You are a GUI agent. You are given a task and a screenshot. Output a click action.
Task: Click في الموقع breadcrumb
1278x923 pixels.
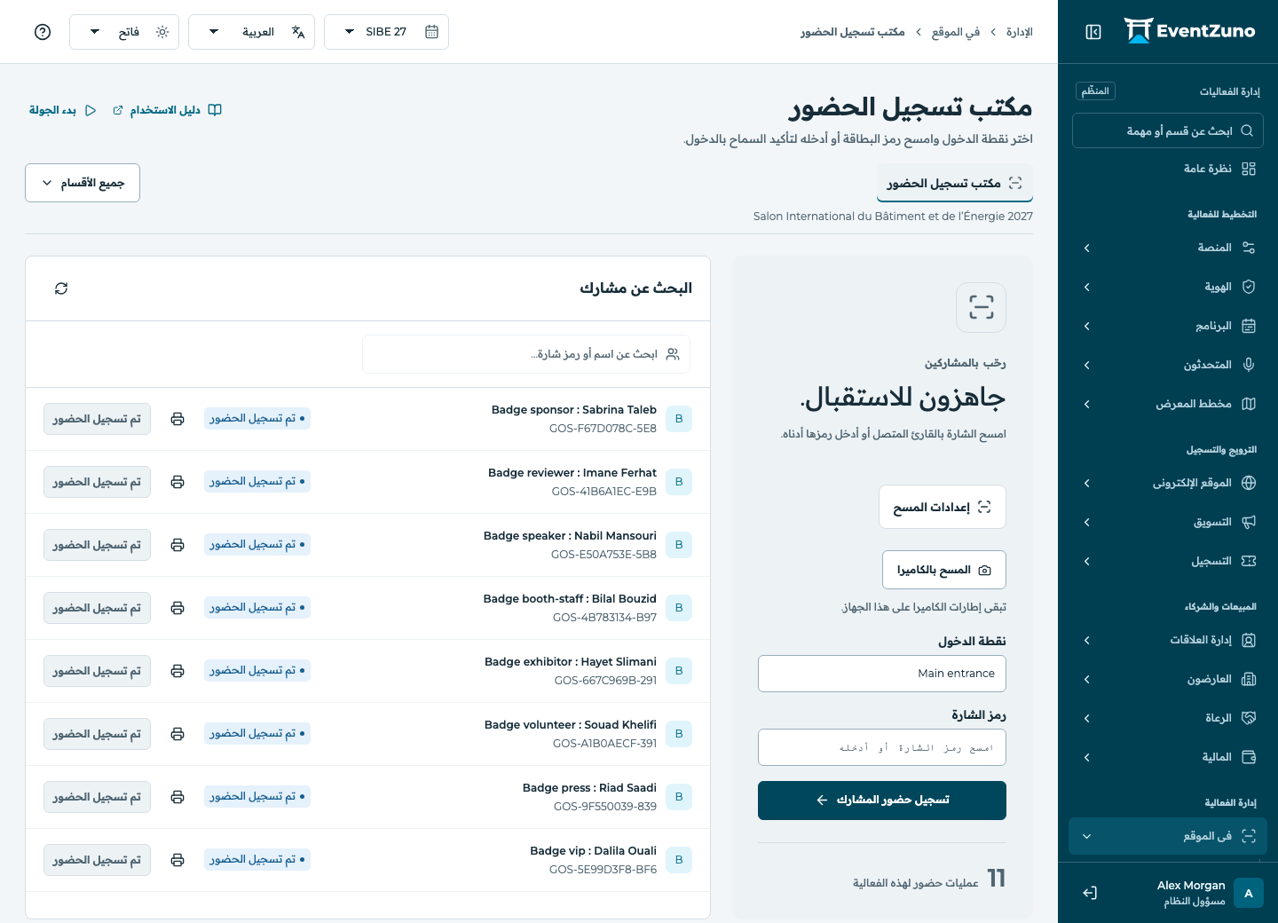click(x=956, y=32)
